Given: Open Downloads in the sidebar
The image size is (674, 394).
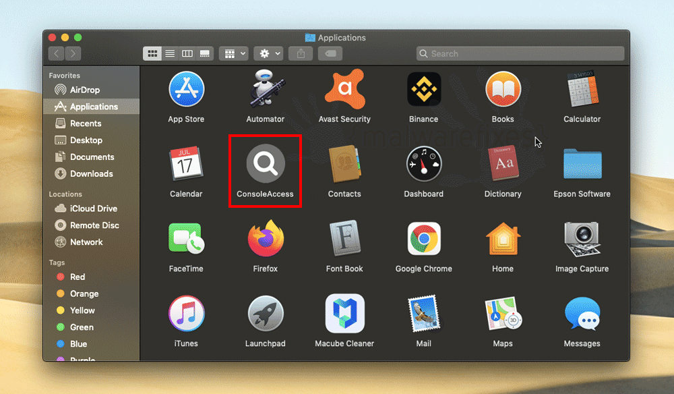Looking at the screenshot, I should pyautogui.click(x=91, y=174).
